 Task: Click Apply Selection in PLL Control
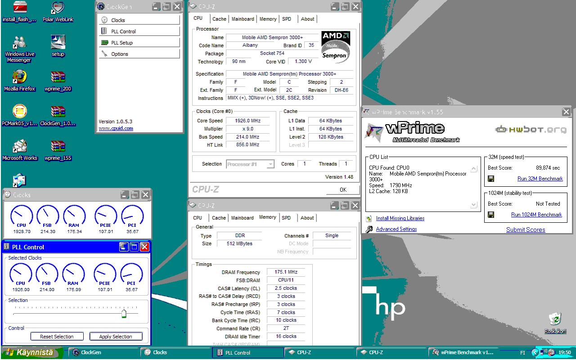coord(116,337)
